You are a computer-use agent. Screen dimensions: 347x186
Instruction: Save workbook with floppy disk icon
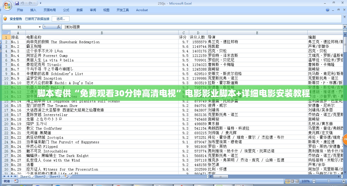pyautogui.click(x=17, y=3)
